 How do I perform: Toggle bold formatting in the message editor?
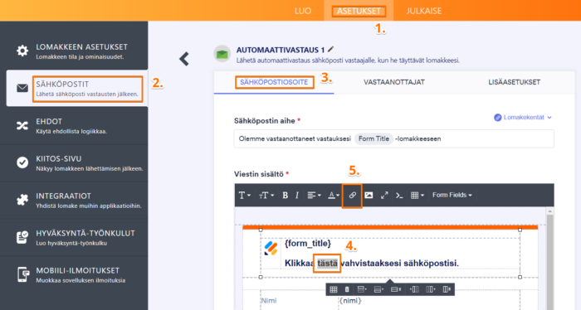[285, 196]
